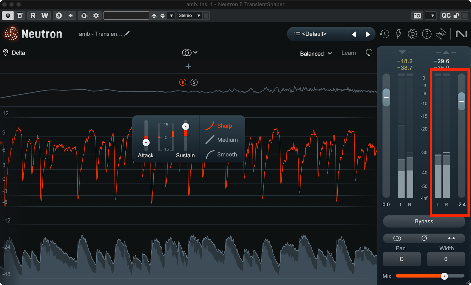Click the pencil icon to rename the instance
This screenshot has width=471, height=285.
point(127,34)
